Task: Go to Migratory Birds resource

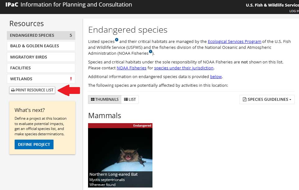Action: 41,57
